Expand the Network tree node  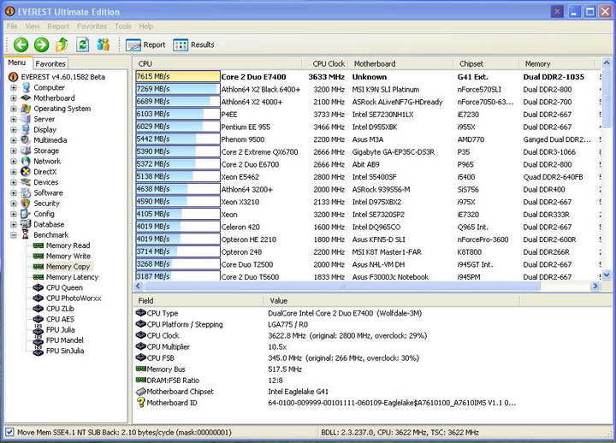[14, 161]
